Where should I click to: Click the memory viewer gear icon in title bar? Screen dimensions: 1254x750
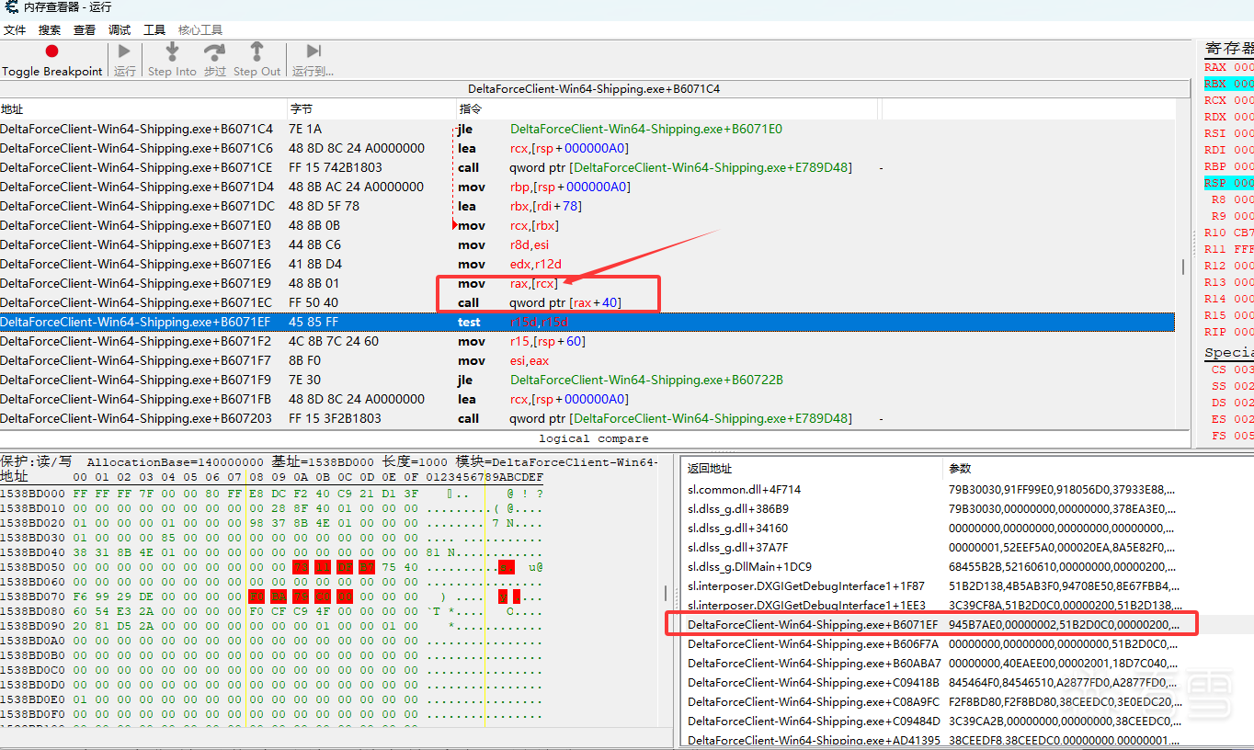click(x=12, y=7)
